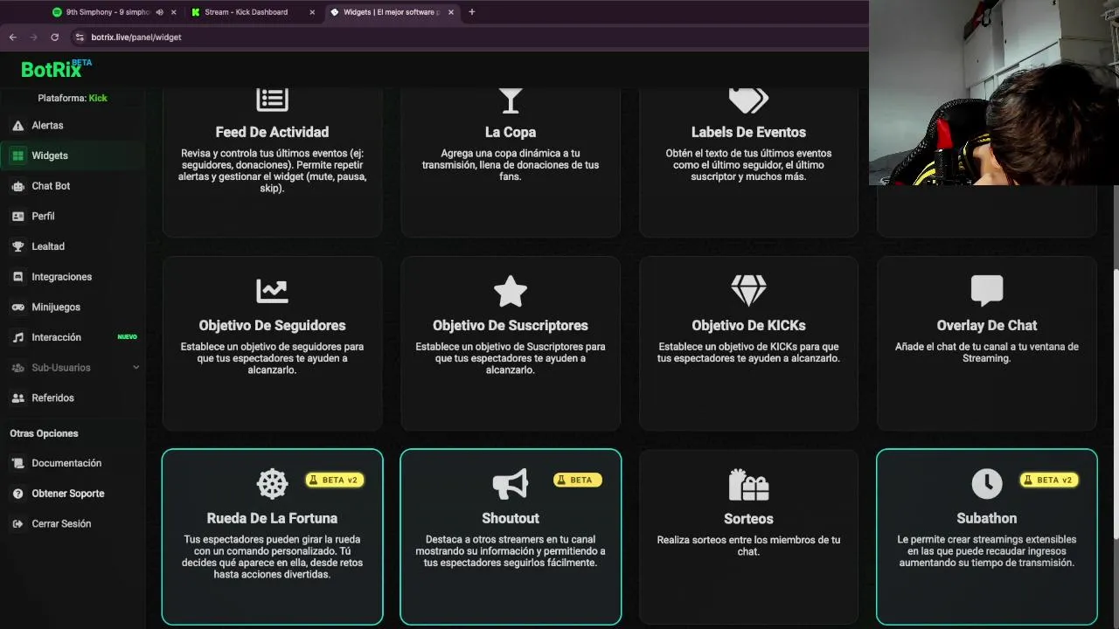This screenshot has width=1119, height=629.
Task: Click 'Otras Opciones' heading text
Action: 44,433
